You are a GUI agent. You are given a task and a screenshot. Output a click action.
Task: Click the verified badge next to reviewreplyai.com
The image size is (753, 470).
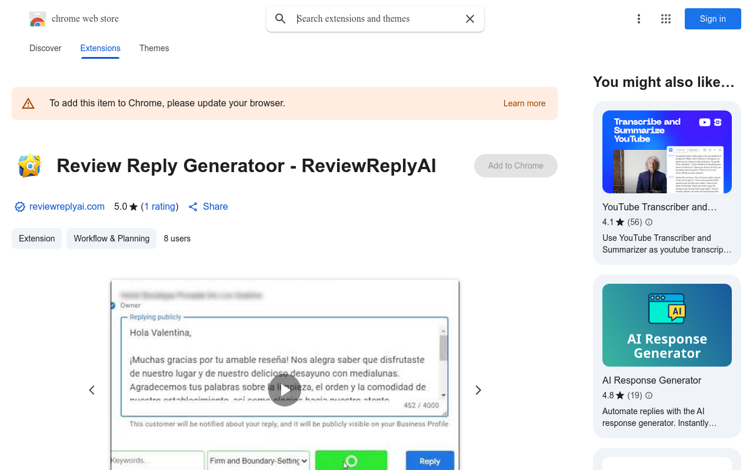(x=20, y=207)
